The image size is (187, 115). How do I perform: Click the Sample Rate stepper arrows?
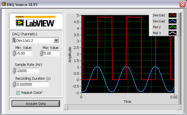(14, 71)
